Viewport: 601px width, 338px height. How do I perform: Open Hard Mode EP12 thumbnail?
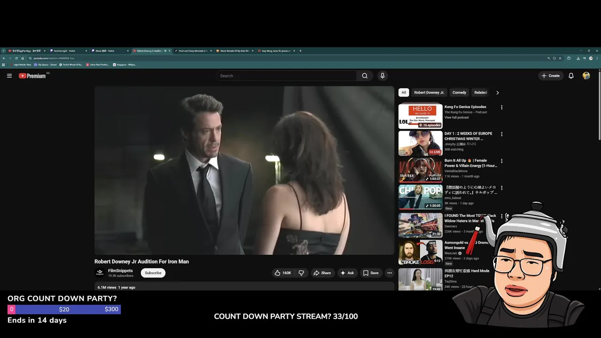click(x=420, y=279)
